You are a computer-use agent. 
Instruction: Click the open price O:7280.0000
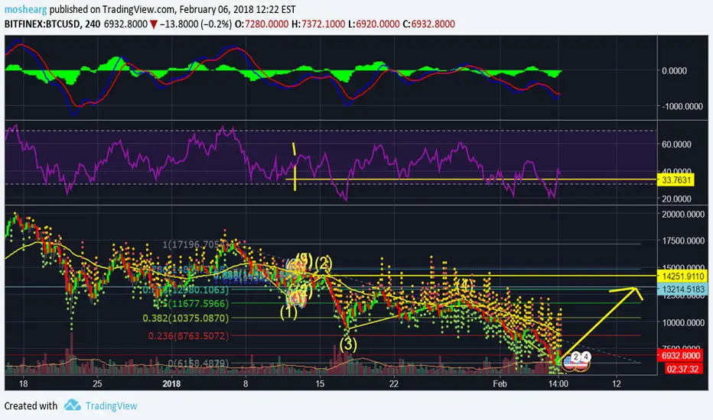(x=262, y=24)
